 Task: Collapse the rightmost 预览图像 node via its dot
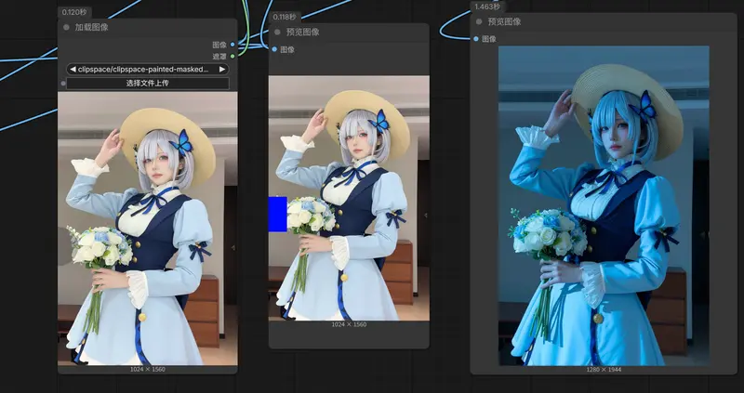pos(479,21)
